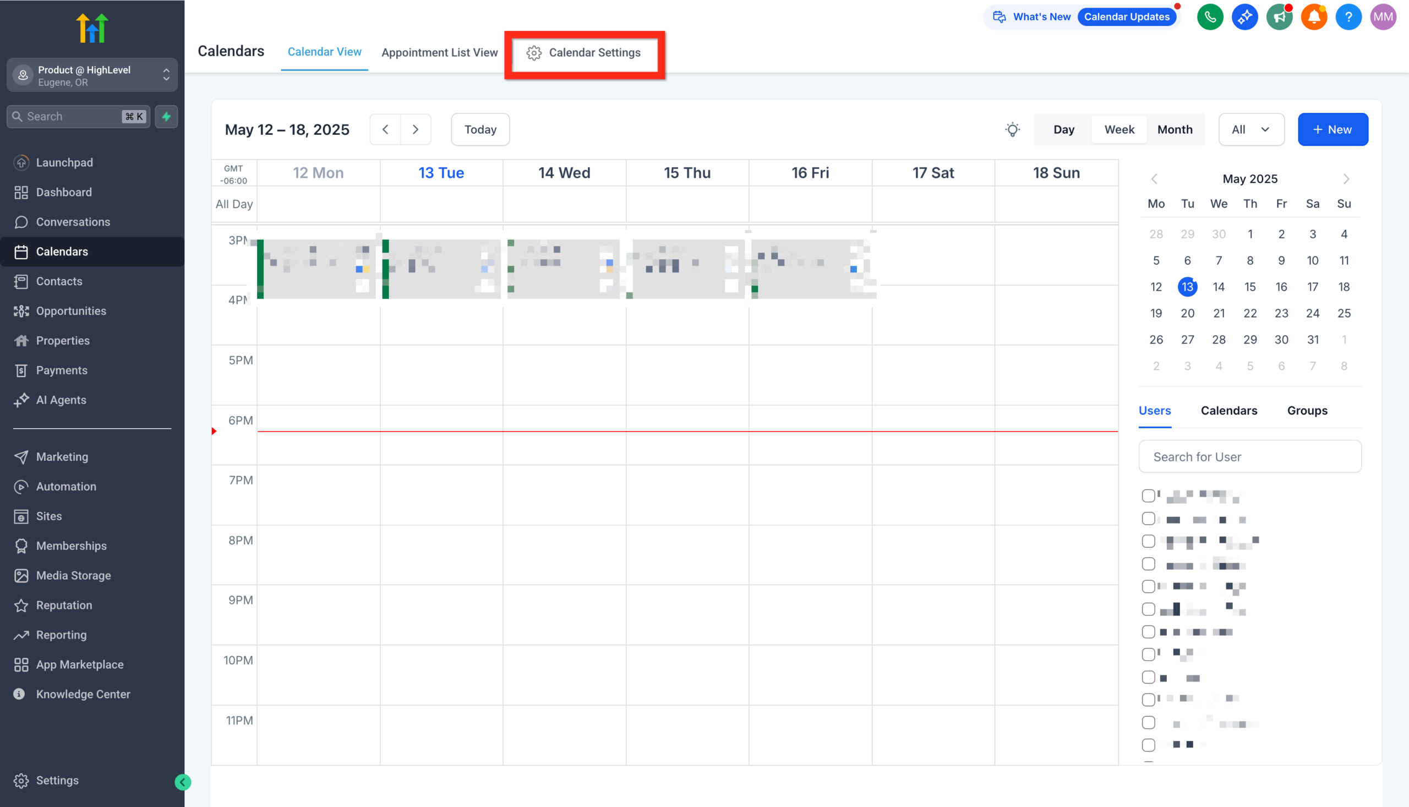Check the first user's checkbox in the Users list
1409x807 pixels.
(x=1148, y=495)
